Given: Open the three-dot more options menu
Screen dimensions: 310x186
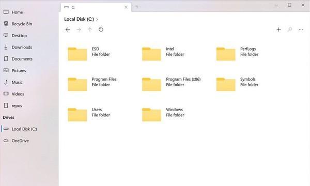Looking at the screenshot, I should click(x=301, y=29).
